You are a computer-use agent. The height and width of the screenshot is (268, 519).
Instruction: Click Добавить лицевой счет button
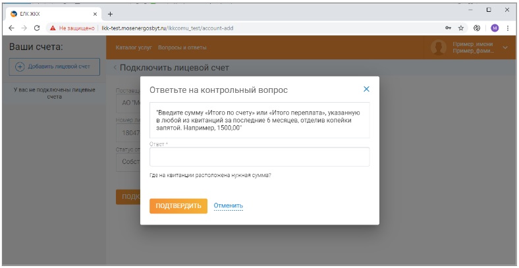(54, 67)
